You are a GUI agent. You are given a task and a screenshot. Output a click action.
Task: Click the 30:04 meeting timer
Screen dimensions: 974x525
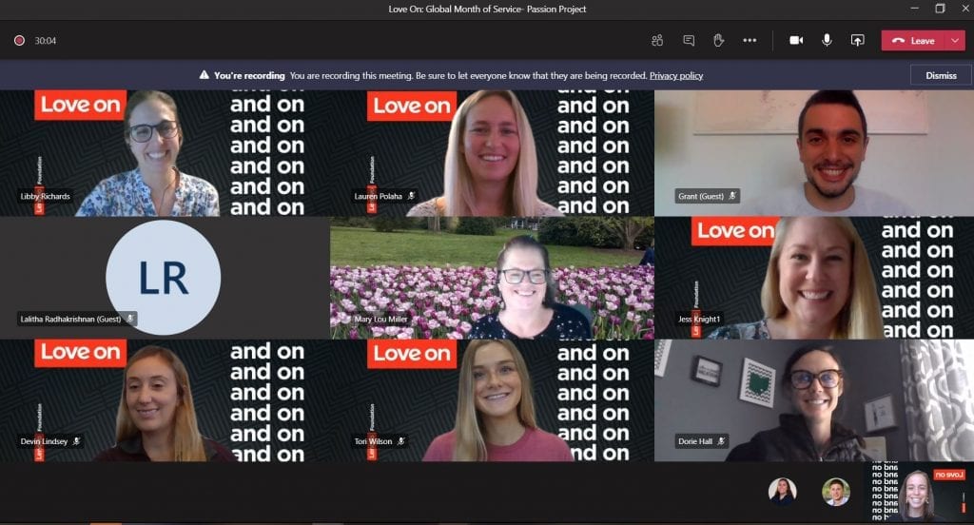[46, 40]
